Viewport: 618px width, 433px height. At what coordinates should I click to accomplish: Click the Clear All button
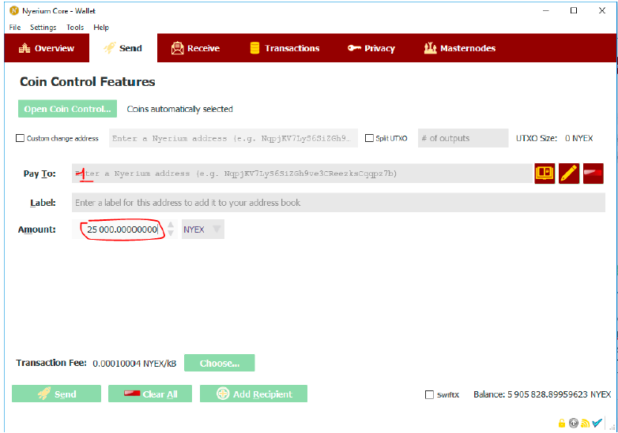point(150,394)
